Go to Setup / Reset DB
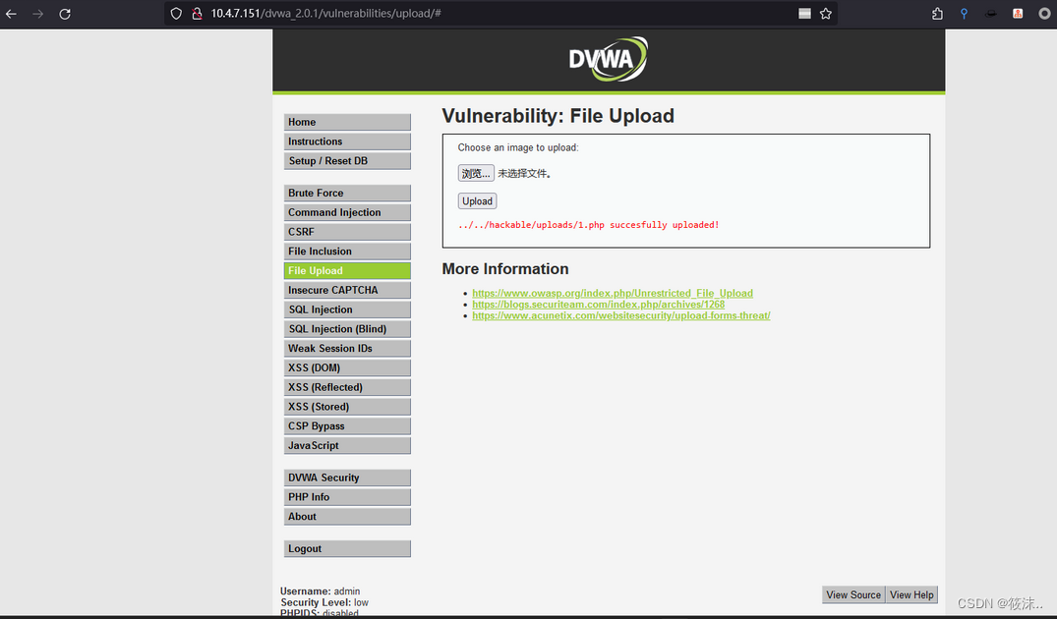 tap(347, 161)
